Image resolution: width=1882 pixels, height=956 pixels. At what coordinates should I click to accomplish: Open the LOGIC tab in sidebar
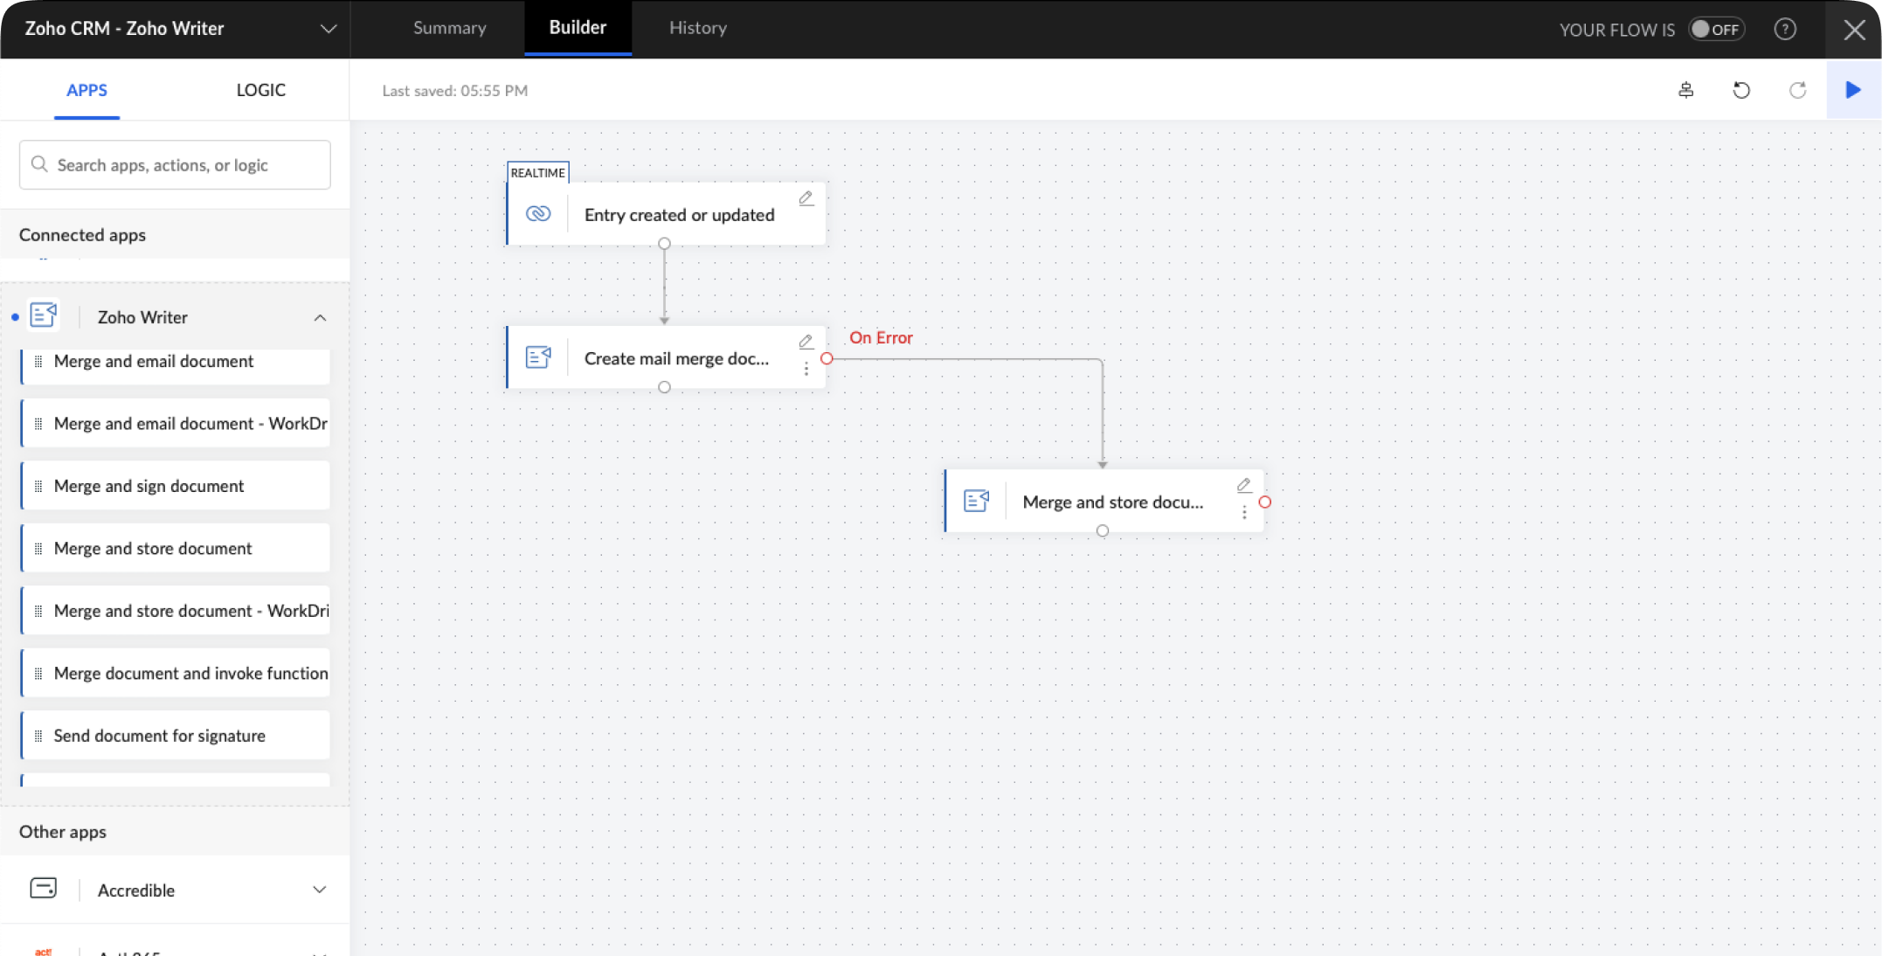tap(260, 90)
